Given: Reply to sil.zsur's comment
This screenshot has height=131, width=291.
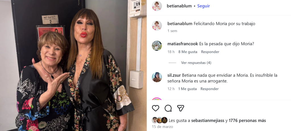Looking at the screenshot, I should point(209,89).
